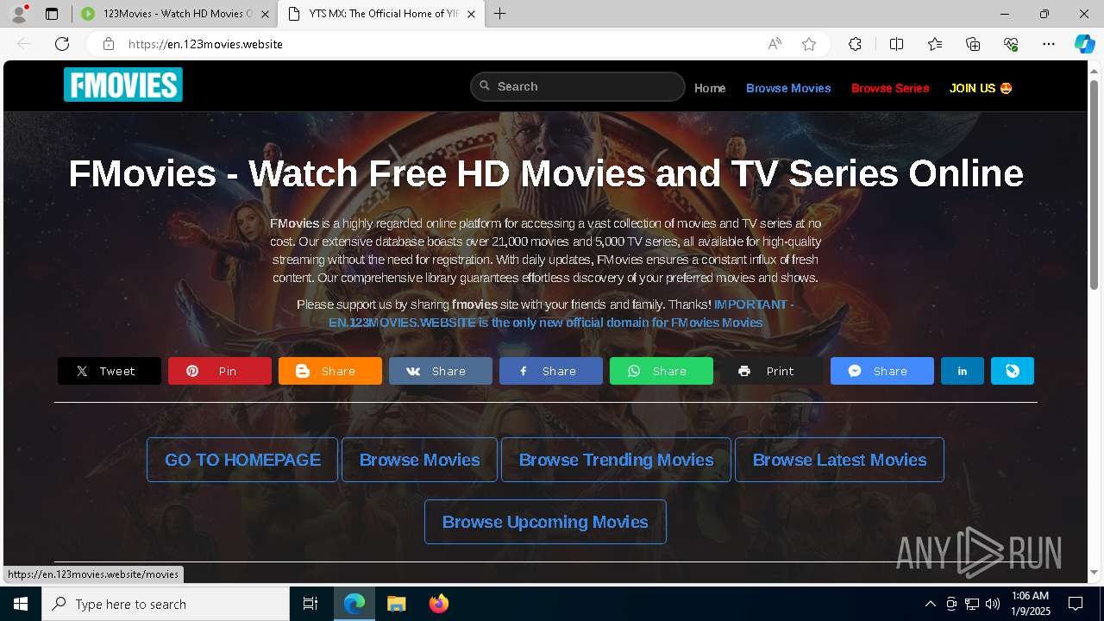This screenshot has height=621, width=1104.
Task: Open Task View on taskbar
Action: 310,604
